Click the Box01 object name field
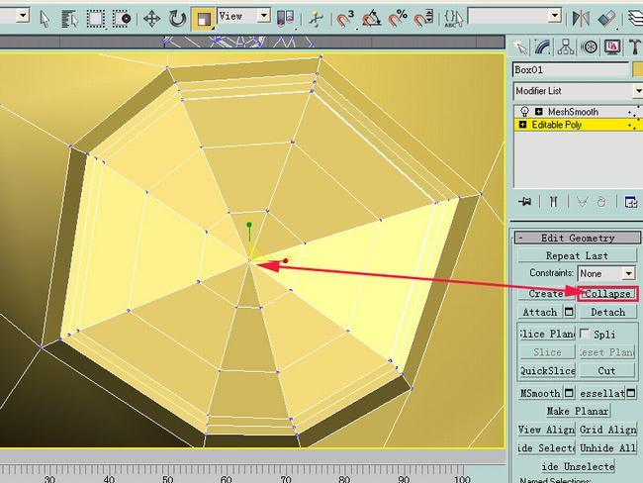Screen dimensions: 643x483 (x=570, y=69)
